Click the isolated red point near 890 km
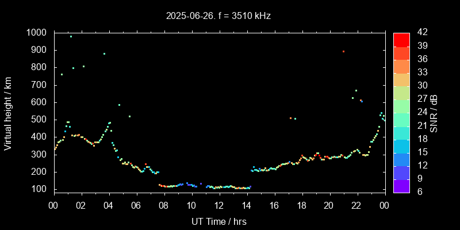Viewport: 460px width, 230px height. pyautogui.click(x=343, y=52)
